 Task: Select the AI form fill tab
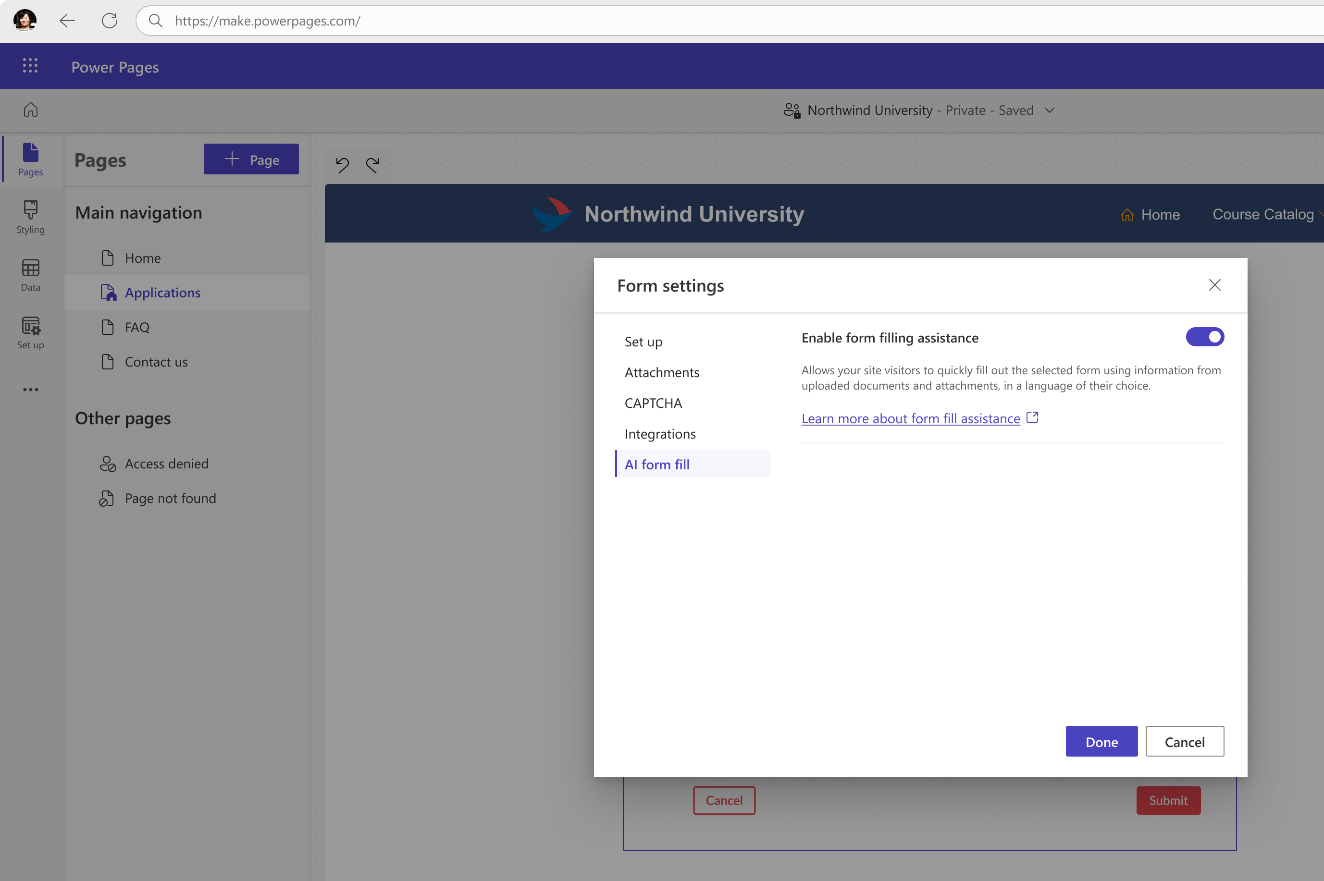coord(657,463)
